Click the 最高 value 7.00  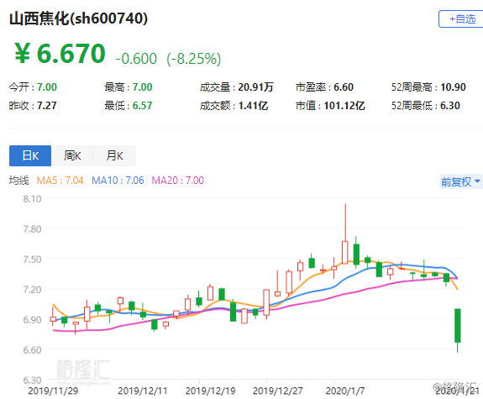tap(142, 87)
